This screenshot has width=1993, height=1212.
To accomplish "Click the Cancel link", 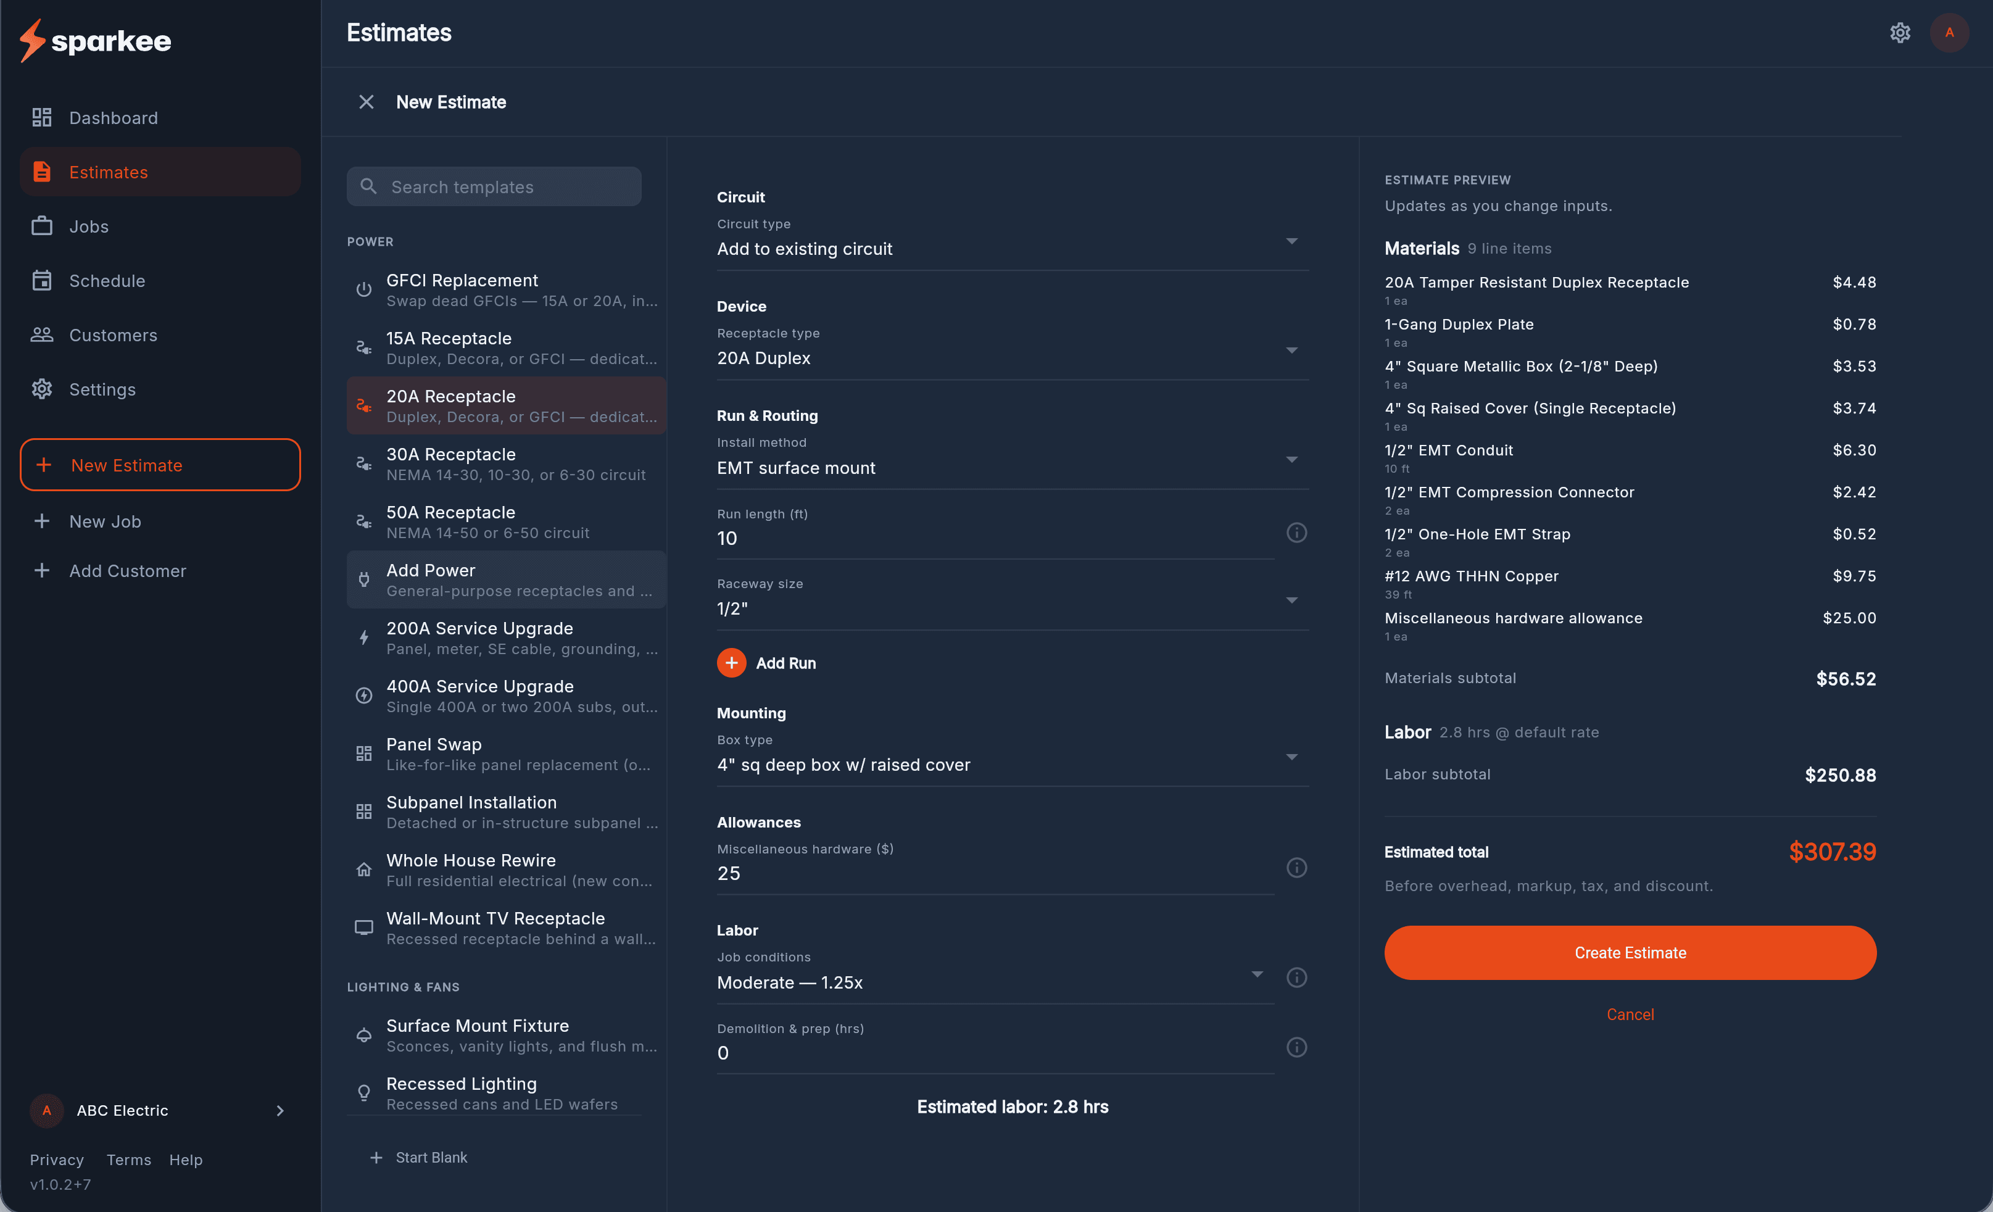I will (x=1630, y=1015).
